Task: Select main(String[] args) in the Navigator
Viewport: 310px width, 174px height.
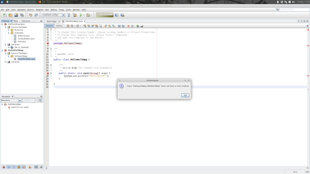Action: tap(20, 107)
